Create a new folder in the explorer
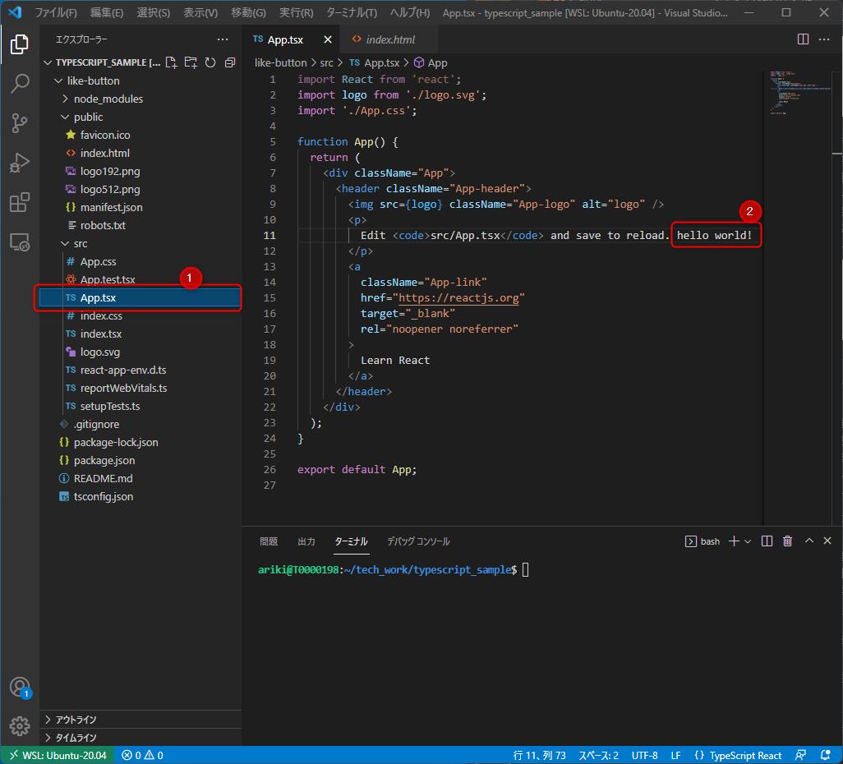The width and height of the screenshot is (843, 764). click(190, 62)
